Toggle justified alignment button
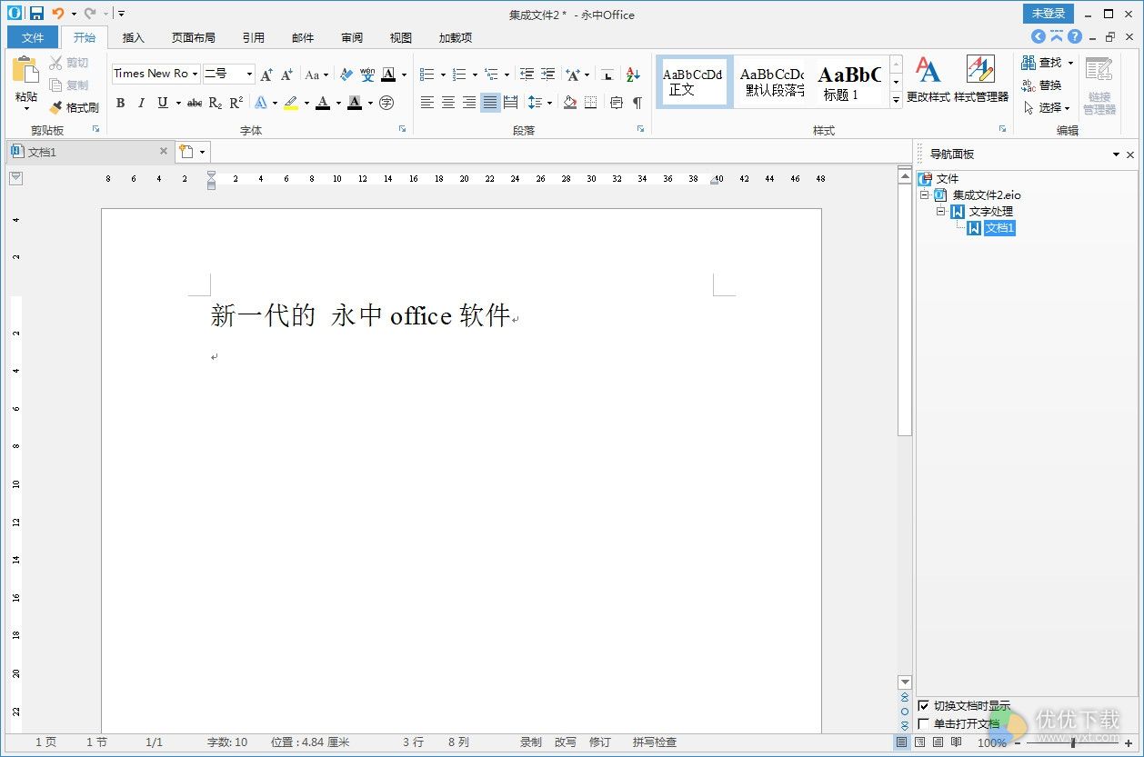This screenshot has height=757, width=1144. (489, 103)
